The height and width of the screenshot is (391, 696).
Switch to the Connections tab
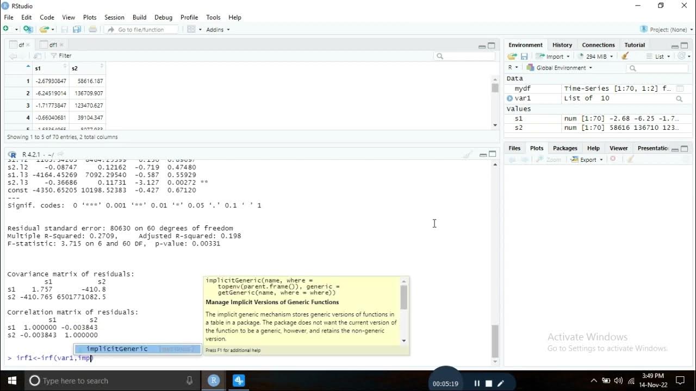point(598,45)
